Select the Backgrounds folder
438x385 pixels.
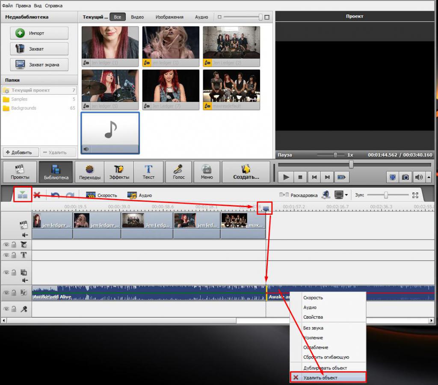pyautogui.click(x=39, y=108)
